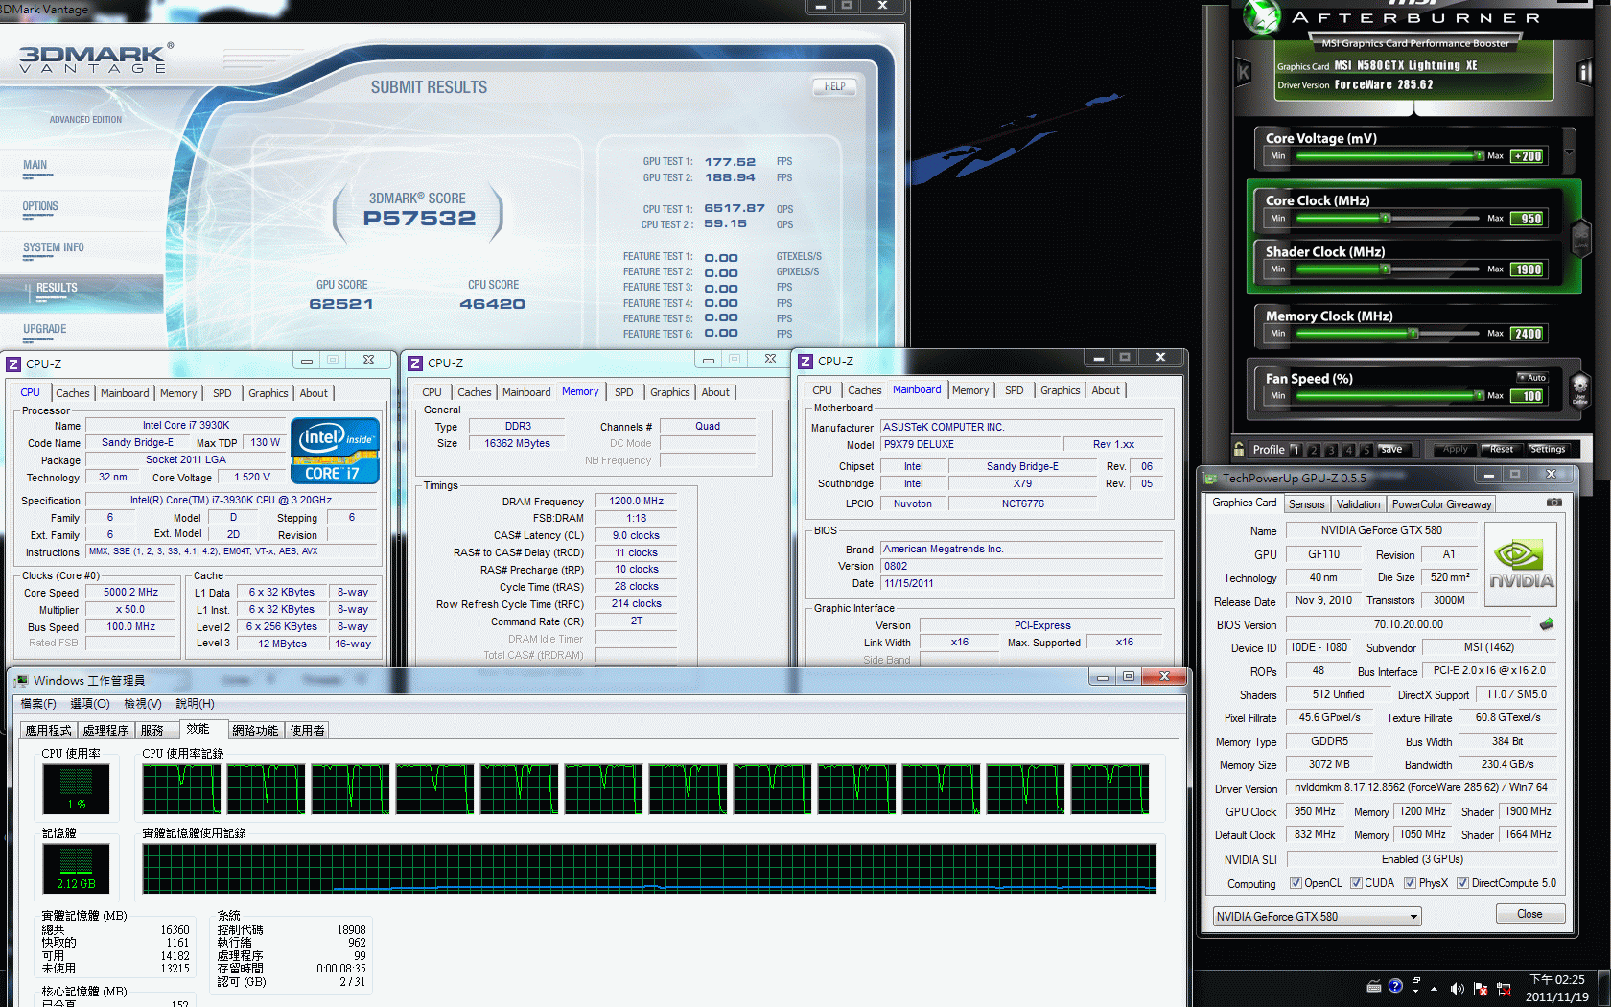The height and width of the screenshot is (1007, 1611).
Task: Click the User Define fan gear icon
Action: pos(1580,388)
